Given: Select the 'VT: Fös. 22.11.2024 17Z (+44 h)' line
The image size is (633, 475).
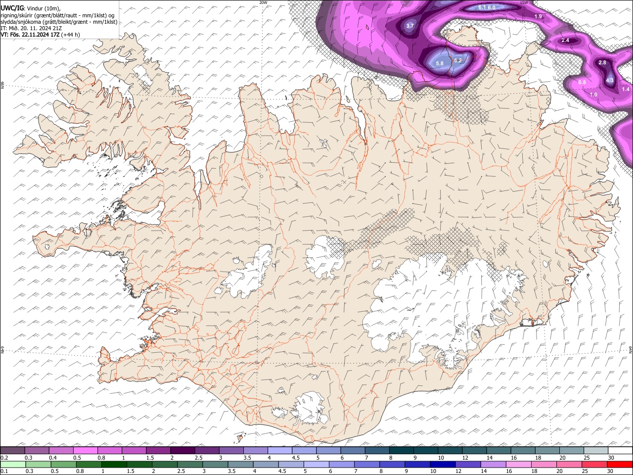Looking at the screenshot, I should [x=40, y=35].
